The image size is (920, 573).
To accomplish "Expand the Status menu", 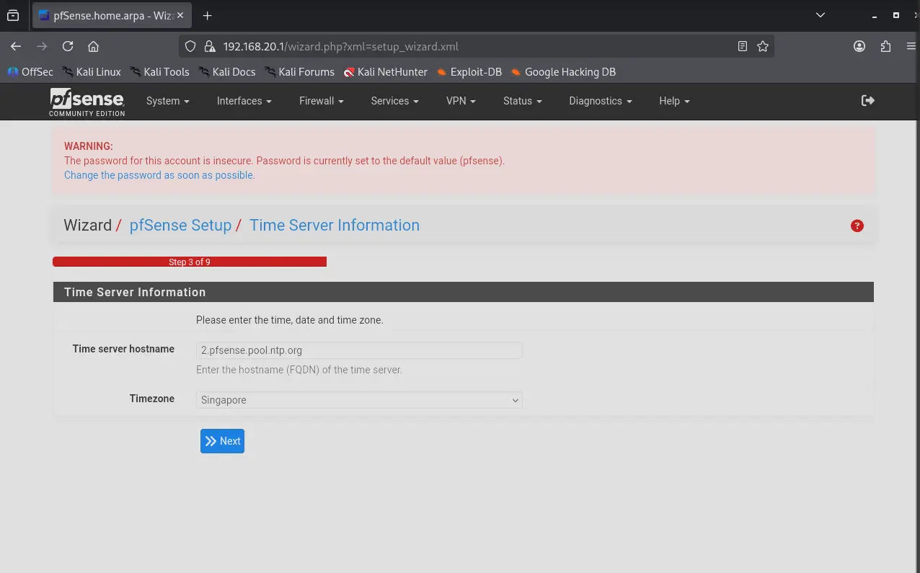I will [x=522, y=101].
